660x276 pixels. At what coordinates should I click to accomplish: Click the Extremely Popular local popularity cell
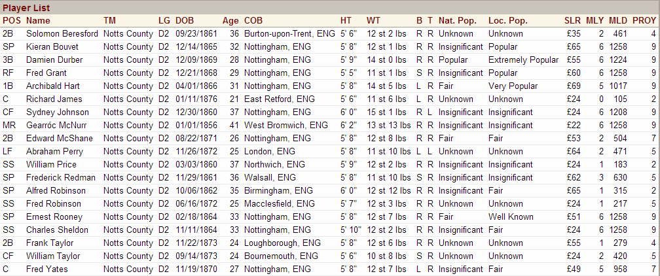tap(523, 60)
